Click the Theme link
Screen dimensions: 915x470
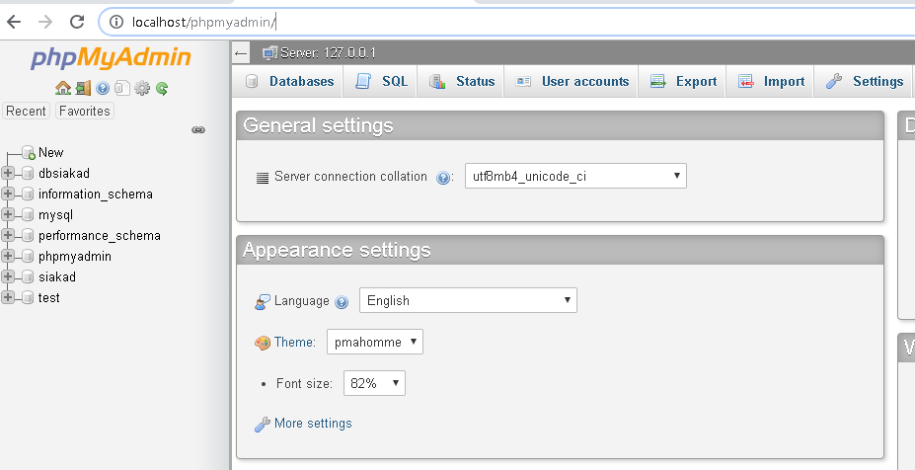tap(295, 343)
